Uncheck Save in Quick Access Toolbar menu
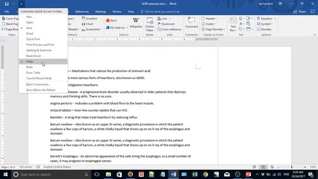 (x=43, y=28)
